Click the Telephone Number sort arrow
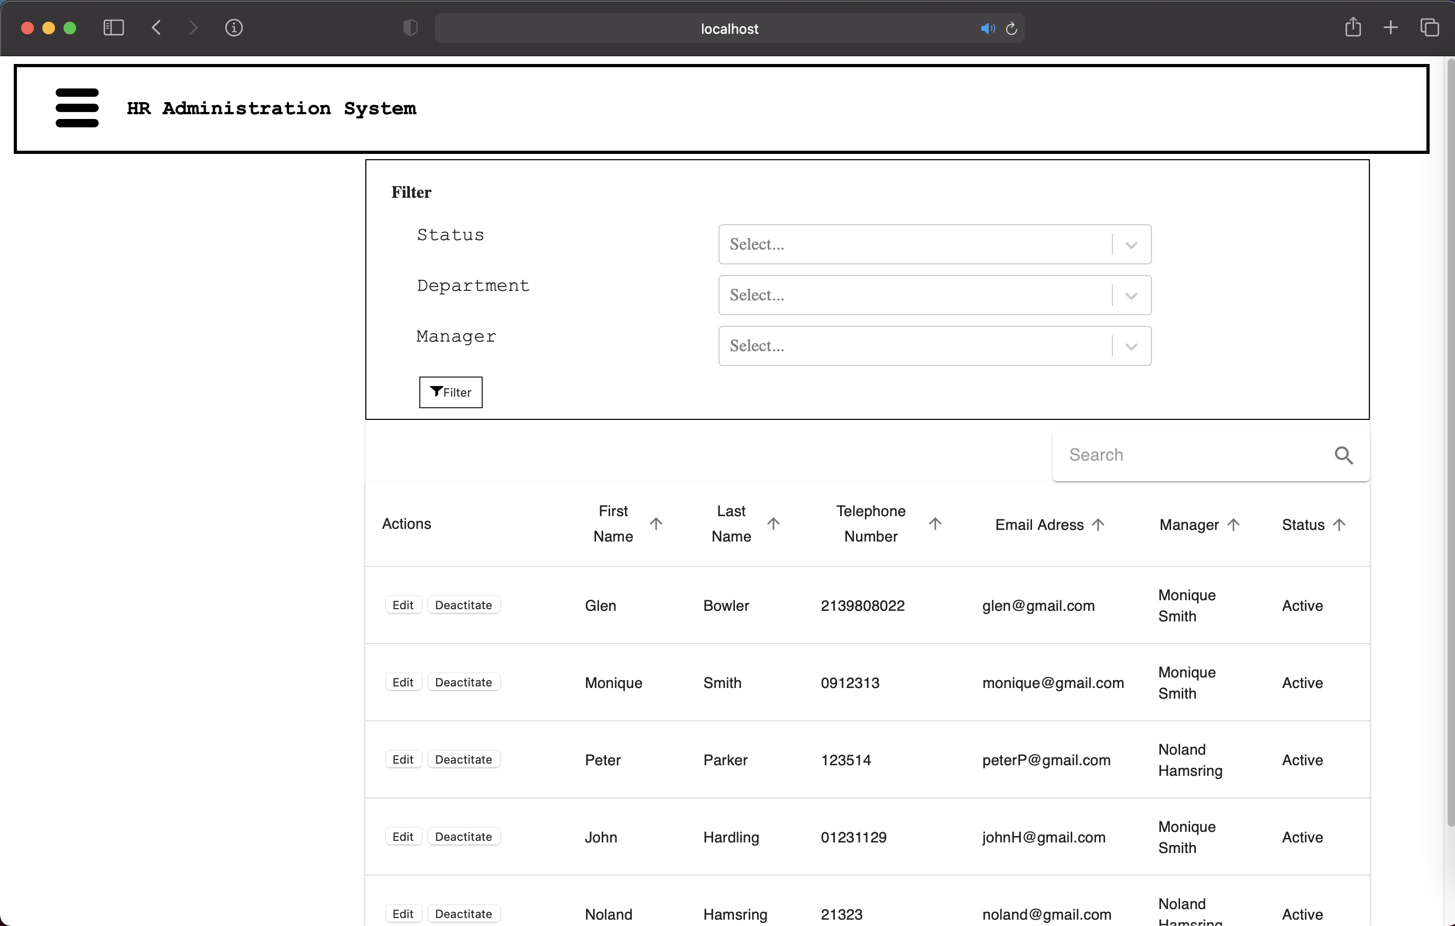This screenshot has height=926, width=1455. pyautogui.click(x=934, y=524)
